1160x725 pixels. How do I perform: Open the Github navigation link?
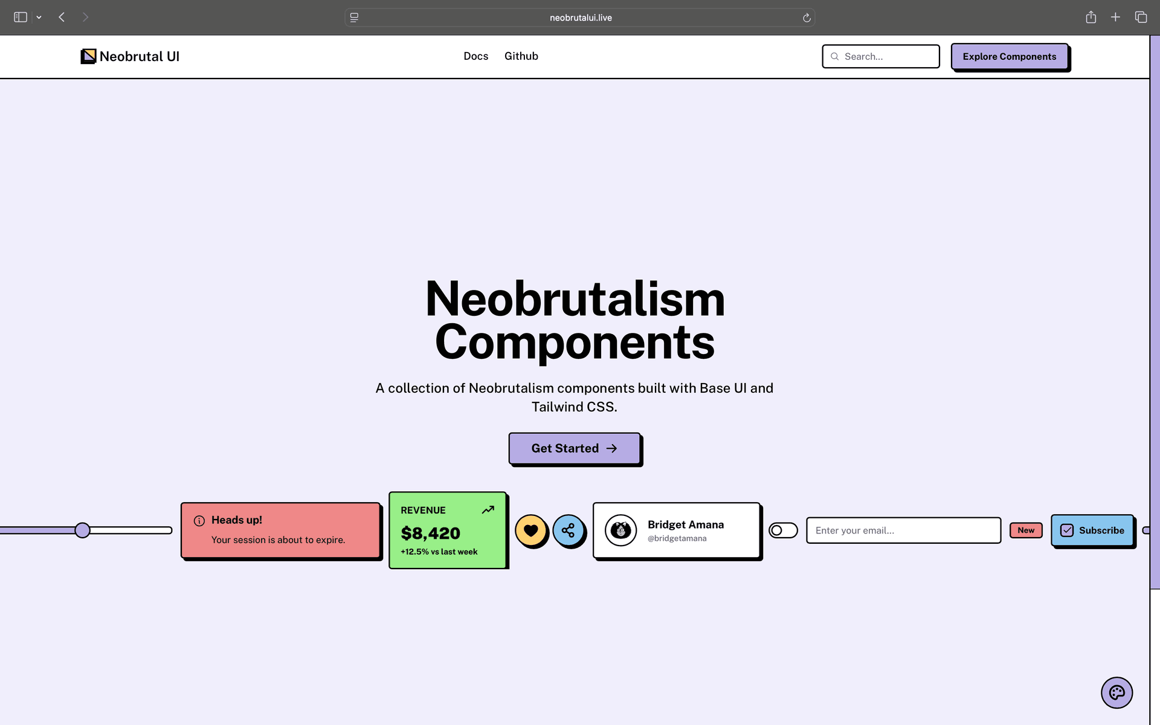[521, 56]
